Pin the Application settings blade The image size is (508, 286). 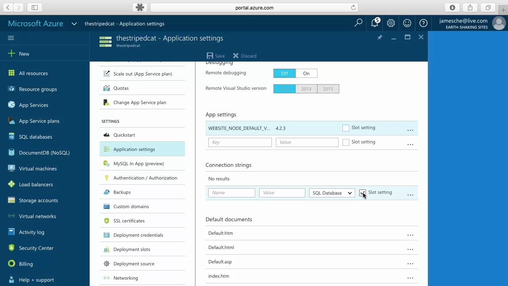tap(379, 37)
